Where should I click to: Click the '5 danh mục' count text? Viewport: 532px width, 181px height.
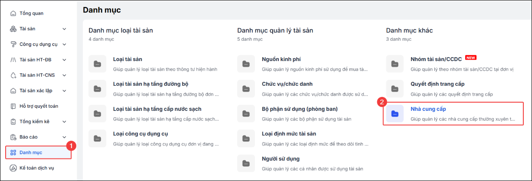(x=250, y=39)
